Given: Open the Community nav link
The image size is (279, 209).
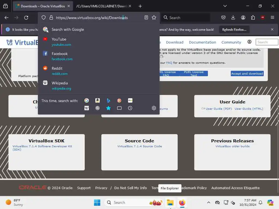Looking at the screenshot, I should tap(231, 42).
